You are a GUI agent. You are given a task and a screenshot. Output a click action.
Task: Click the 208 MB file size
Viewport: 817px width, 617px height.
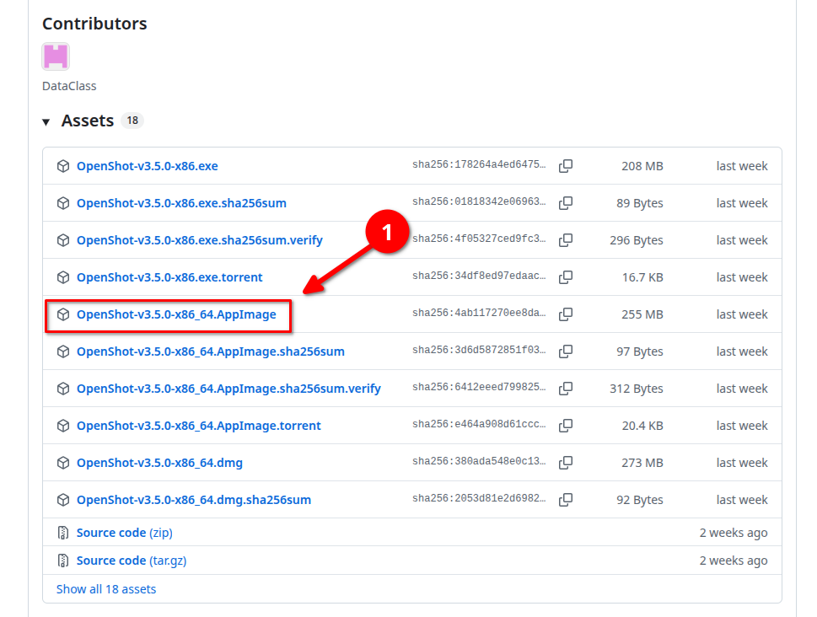642,166
